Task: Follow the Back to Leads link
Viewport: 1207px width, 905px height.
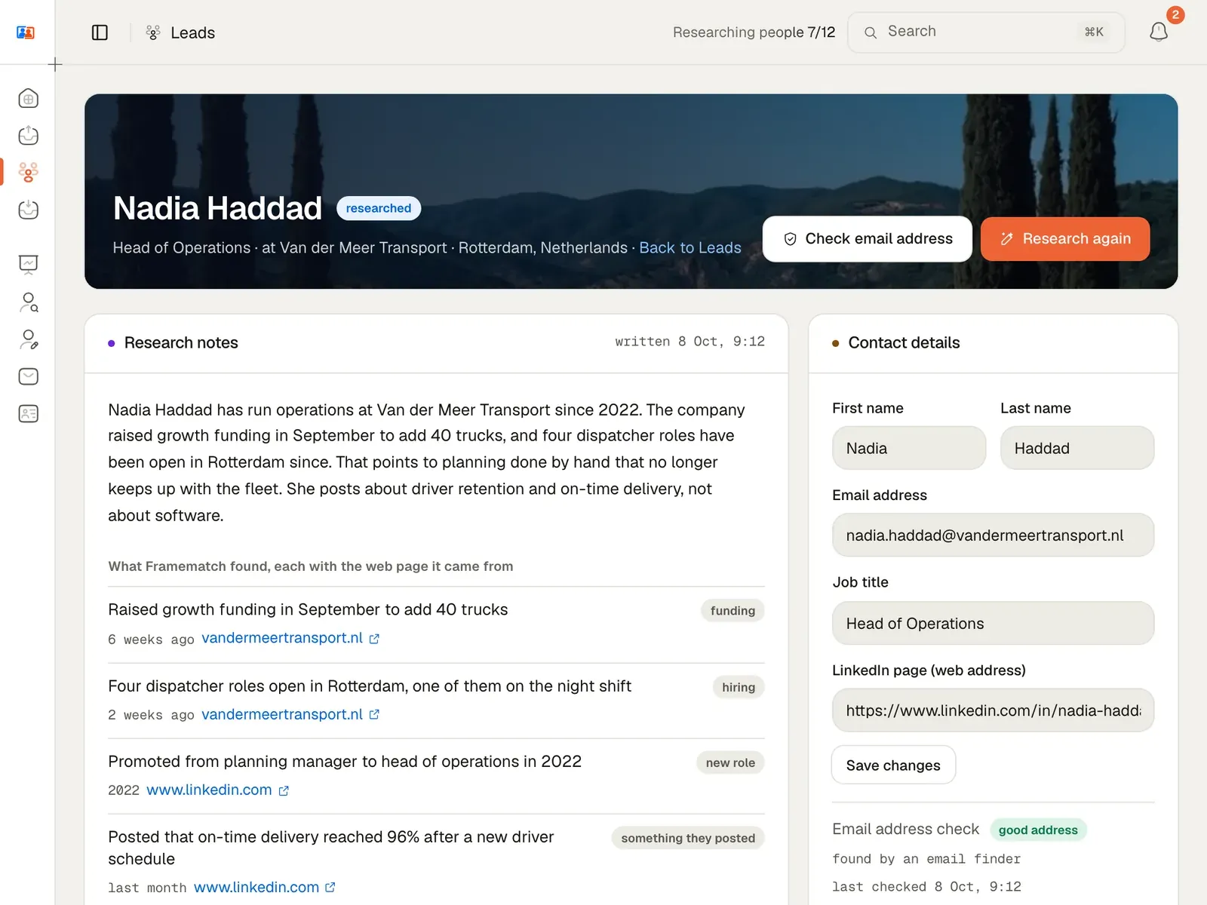Action: click(690, 247)
